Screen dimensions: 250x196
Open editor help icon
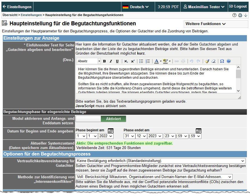[x=229, y=61]
